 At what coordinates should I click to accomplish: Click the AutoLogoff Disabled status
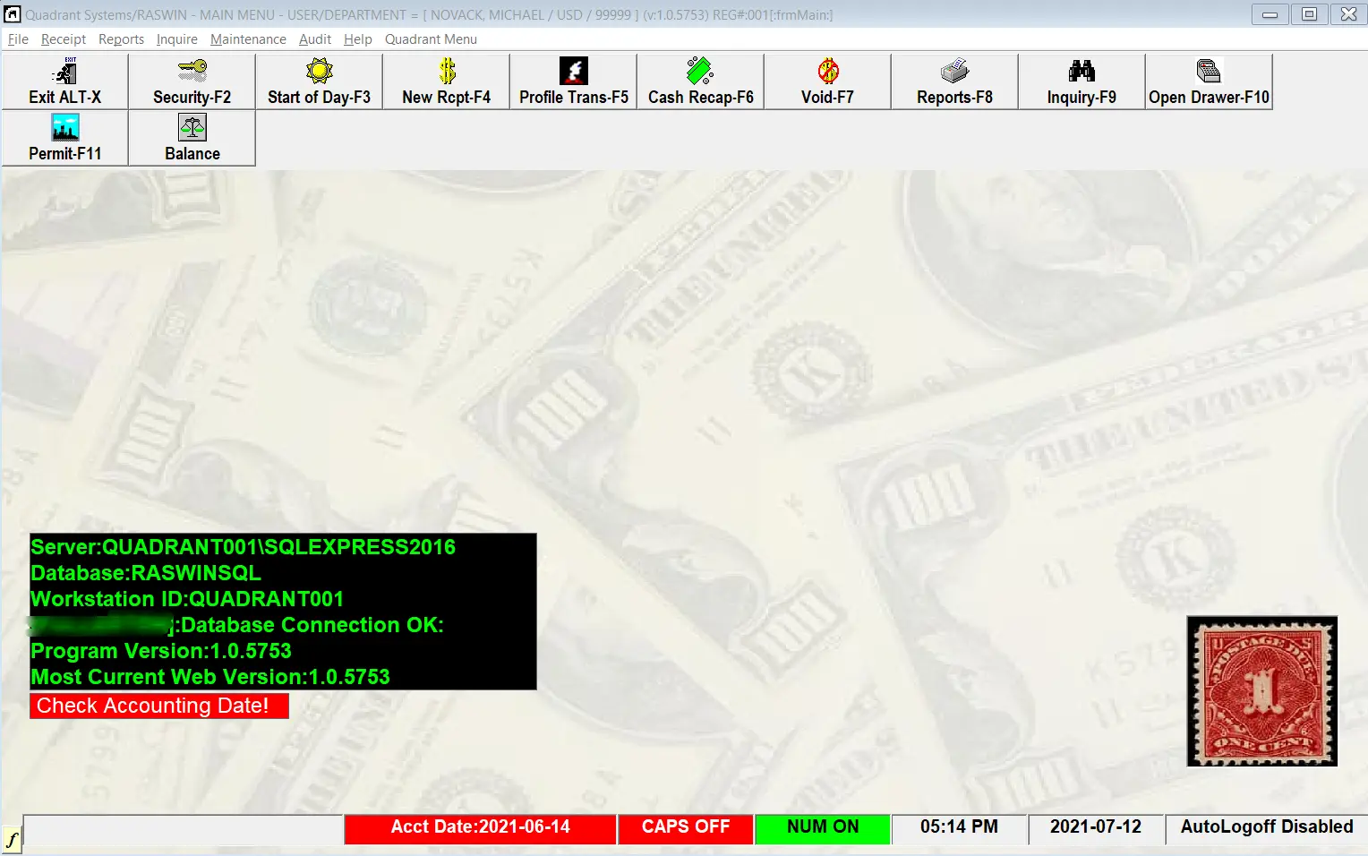tap(1267, 827)
